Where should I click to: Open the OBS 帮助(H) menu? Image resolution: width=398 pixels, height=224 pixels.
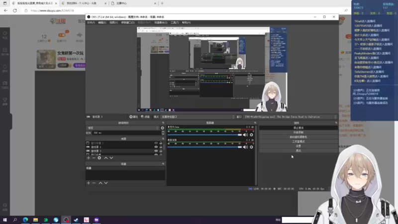[x=186, y=22]
